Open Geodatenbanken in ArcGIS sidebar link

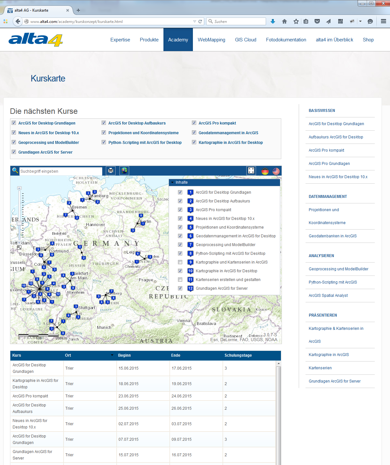[x=333, y=236]
